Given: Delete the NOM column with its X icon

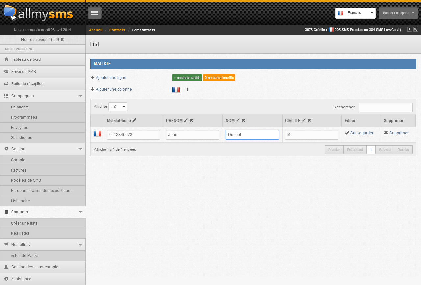Looking at the screenshot, I should 243,121.
